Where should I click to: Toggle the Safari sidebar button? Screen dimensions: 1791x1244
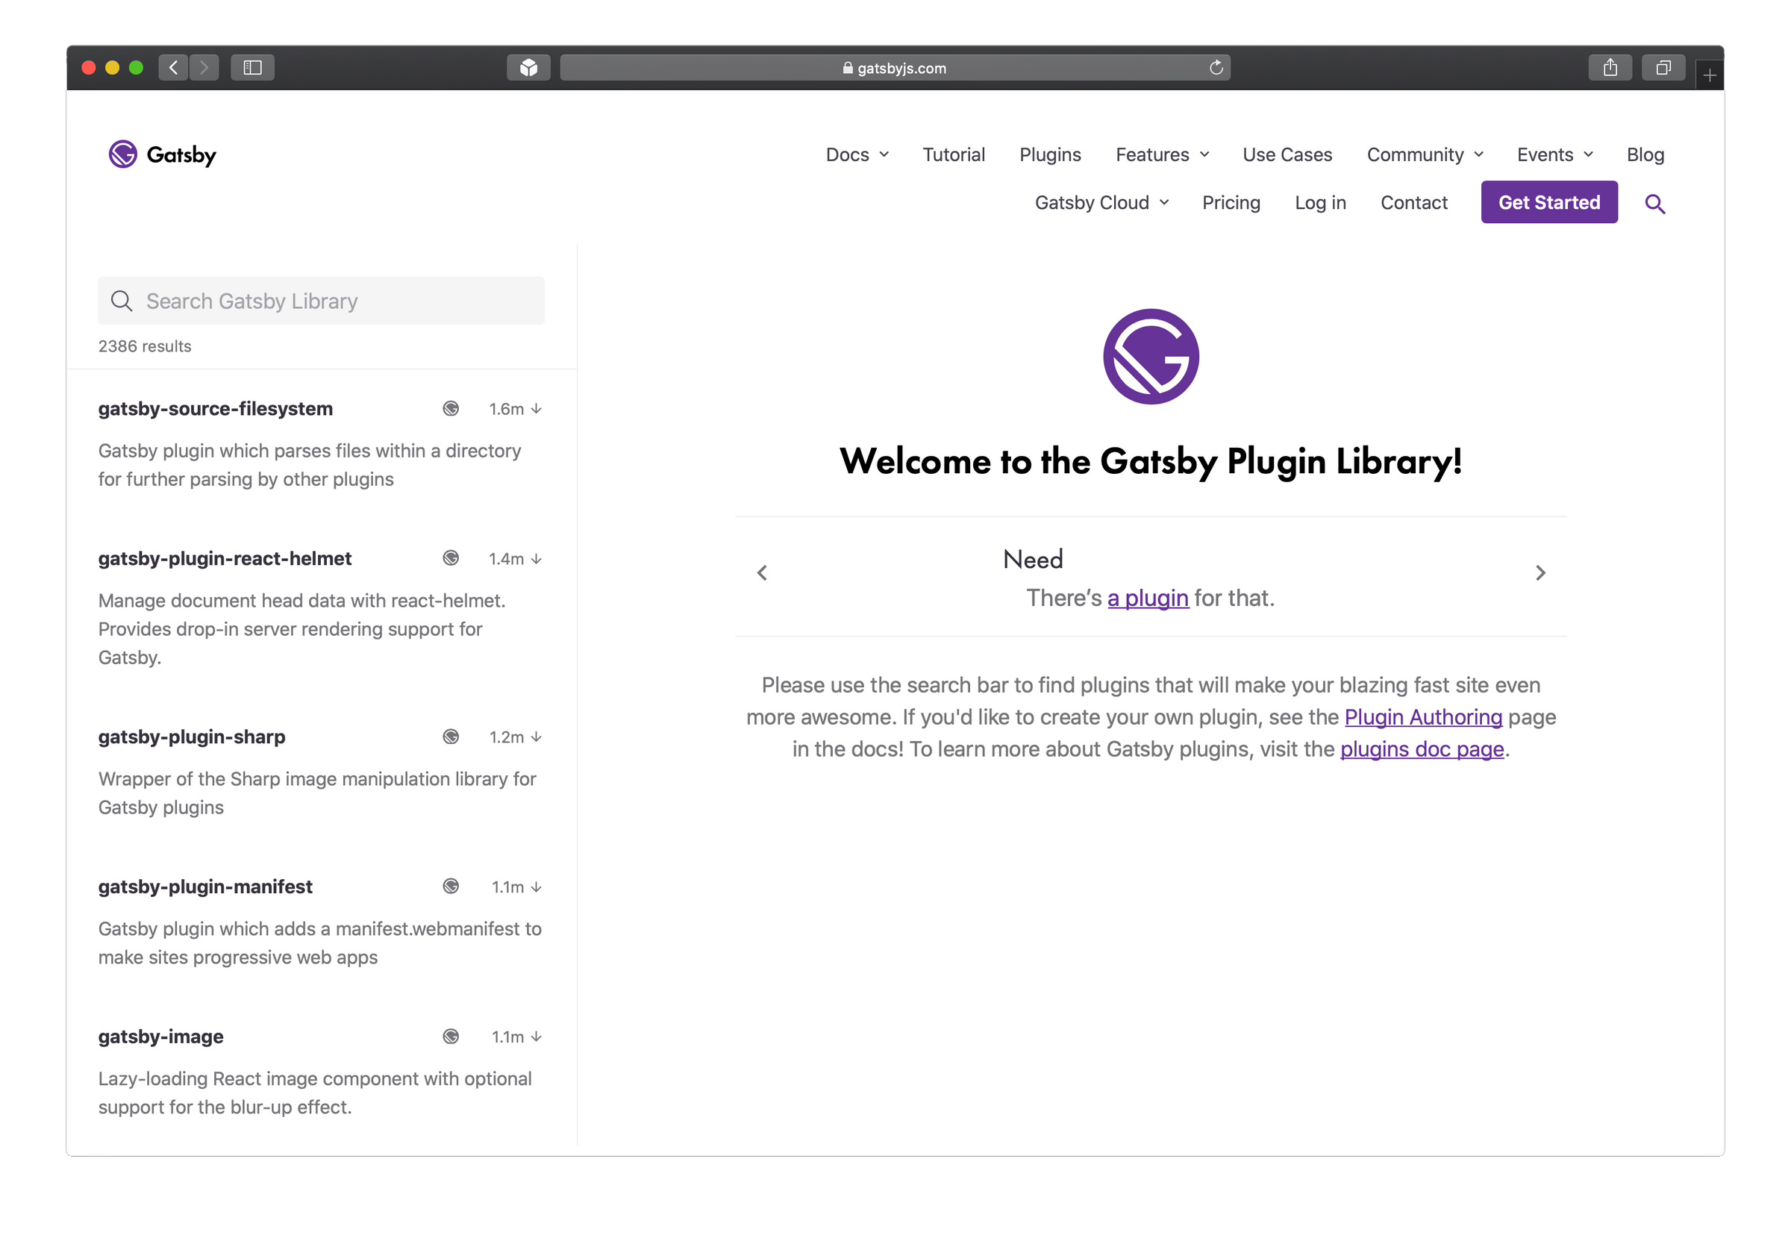coord(252,68)
